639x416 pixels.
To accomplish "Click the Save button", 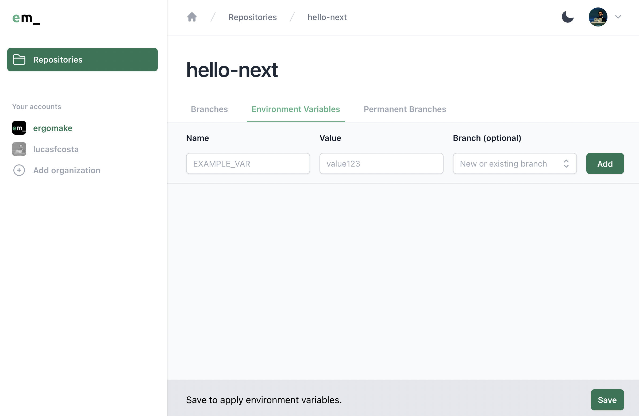I will tap(607, 400).
